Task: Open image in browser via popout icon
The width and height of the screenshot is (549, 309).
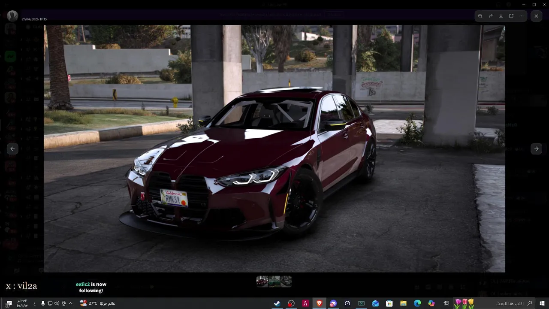Action: [x=511, y=16]
